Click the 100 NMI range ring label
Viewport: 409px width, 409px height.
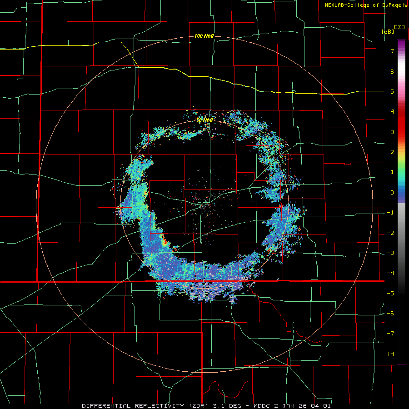tap(204, 36)
